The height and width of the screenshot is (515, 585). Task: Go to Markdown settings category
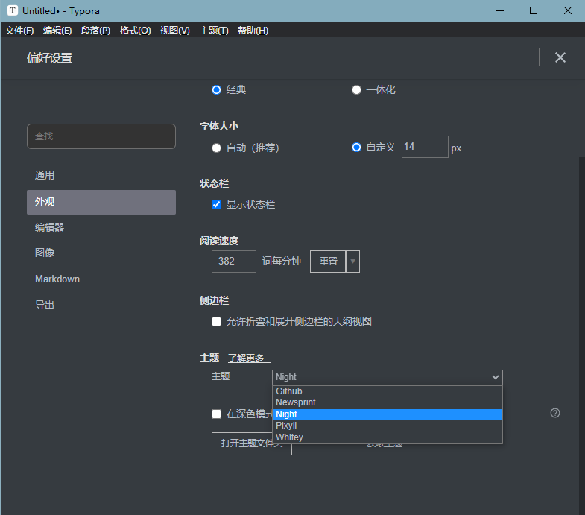(x=101, y=279)
